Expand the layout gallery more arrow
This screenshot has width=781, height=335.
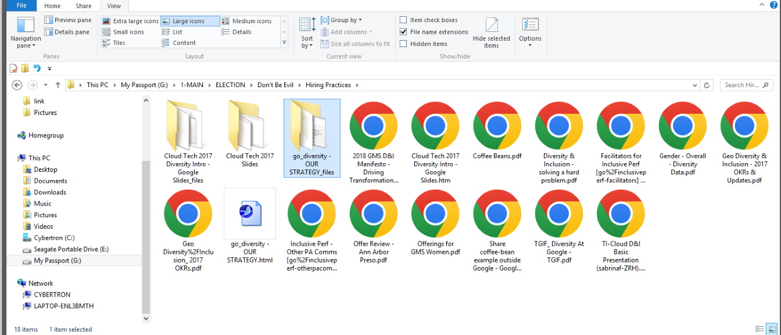tap(284, 43)
